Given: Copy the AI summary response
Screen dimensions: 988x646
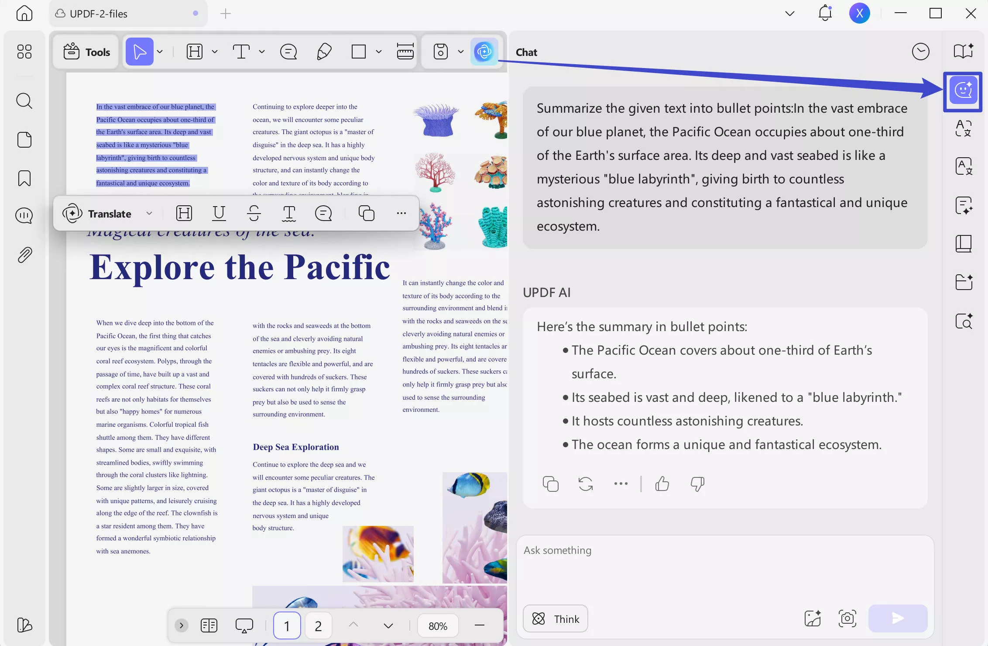Looking at the screenshot, I should (550, 484).
